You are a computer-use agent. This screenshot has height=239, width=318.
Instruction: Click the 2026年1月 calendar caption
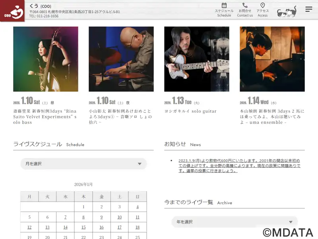[x=83, y=184]
